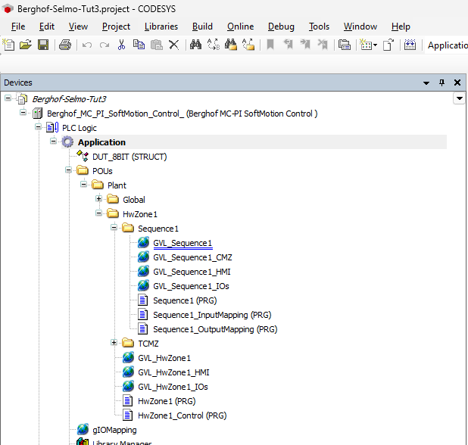Collapse the Application node

click(54, 141)
